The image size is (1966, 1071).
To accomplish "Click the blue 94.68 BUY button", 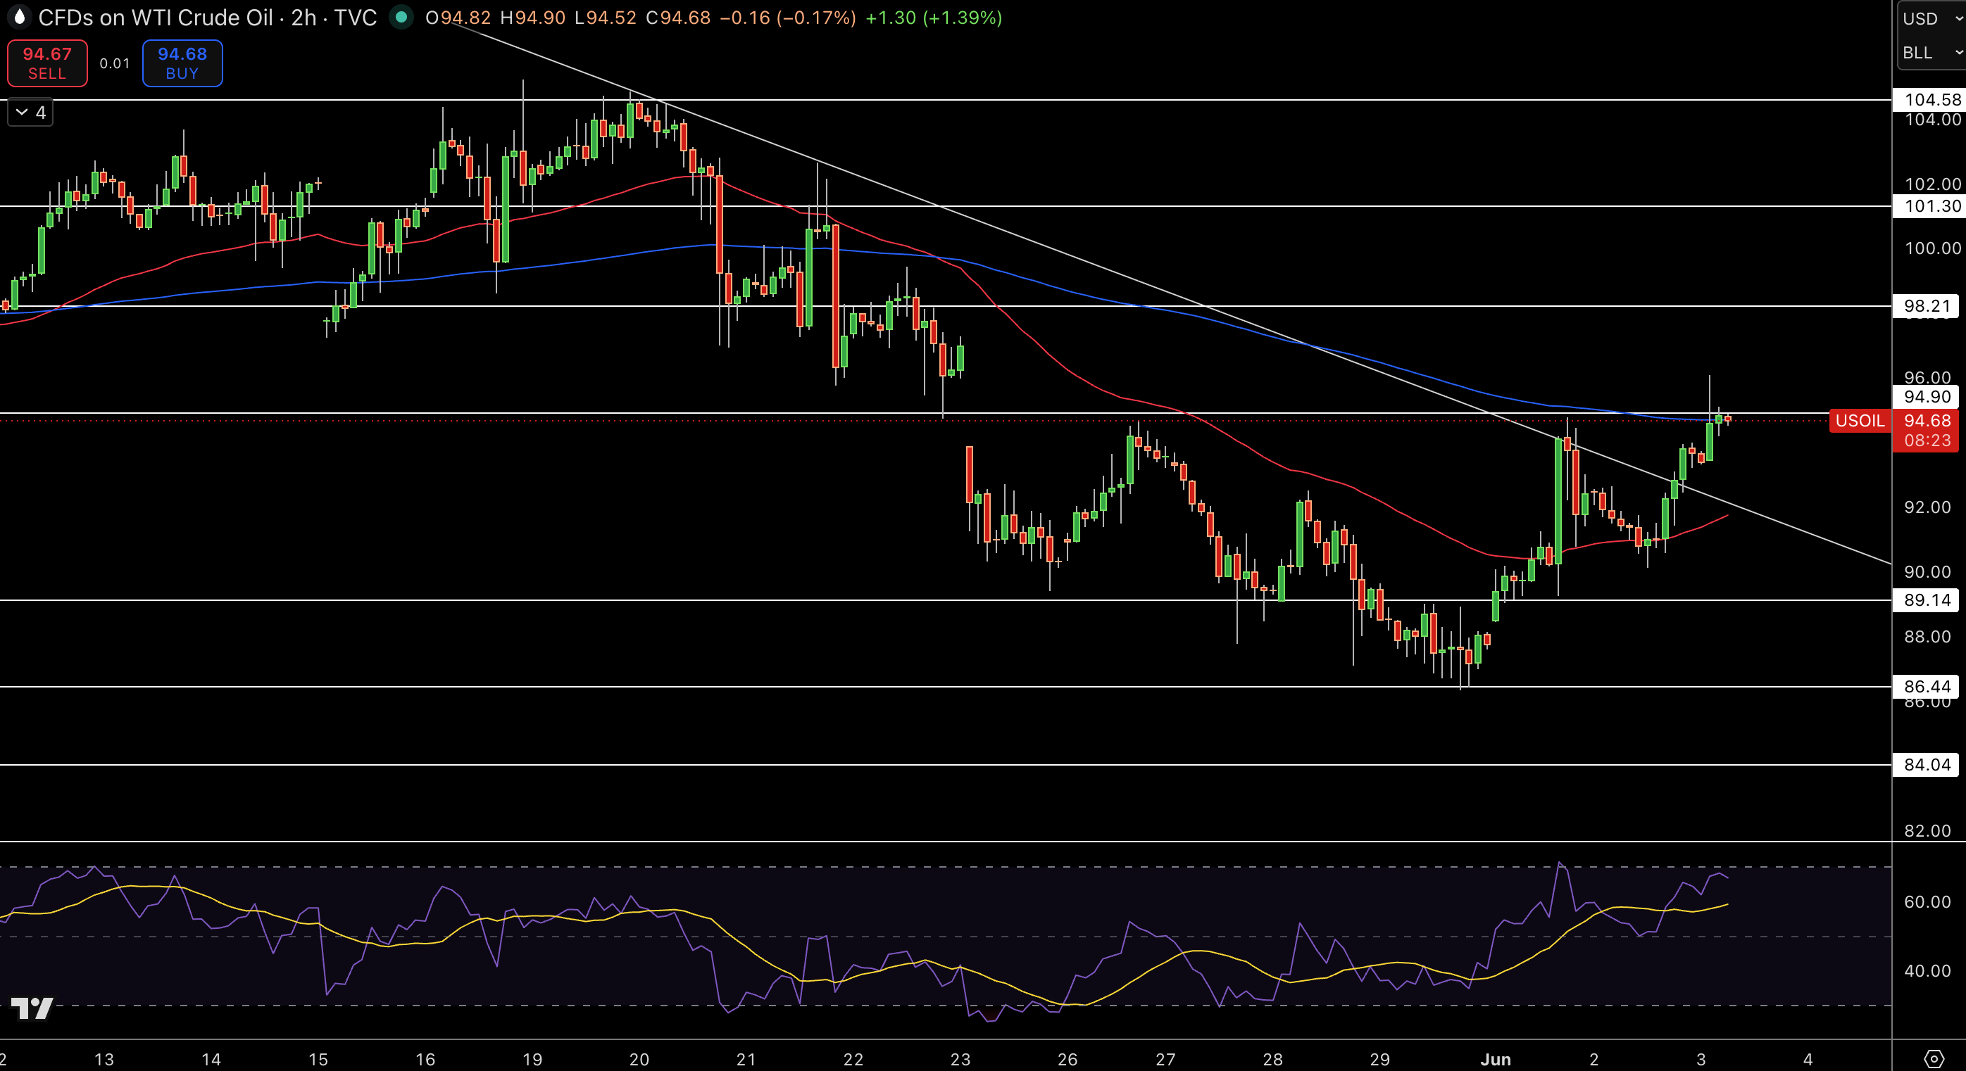I will (x=182, y=63).
